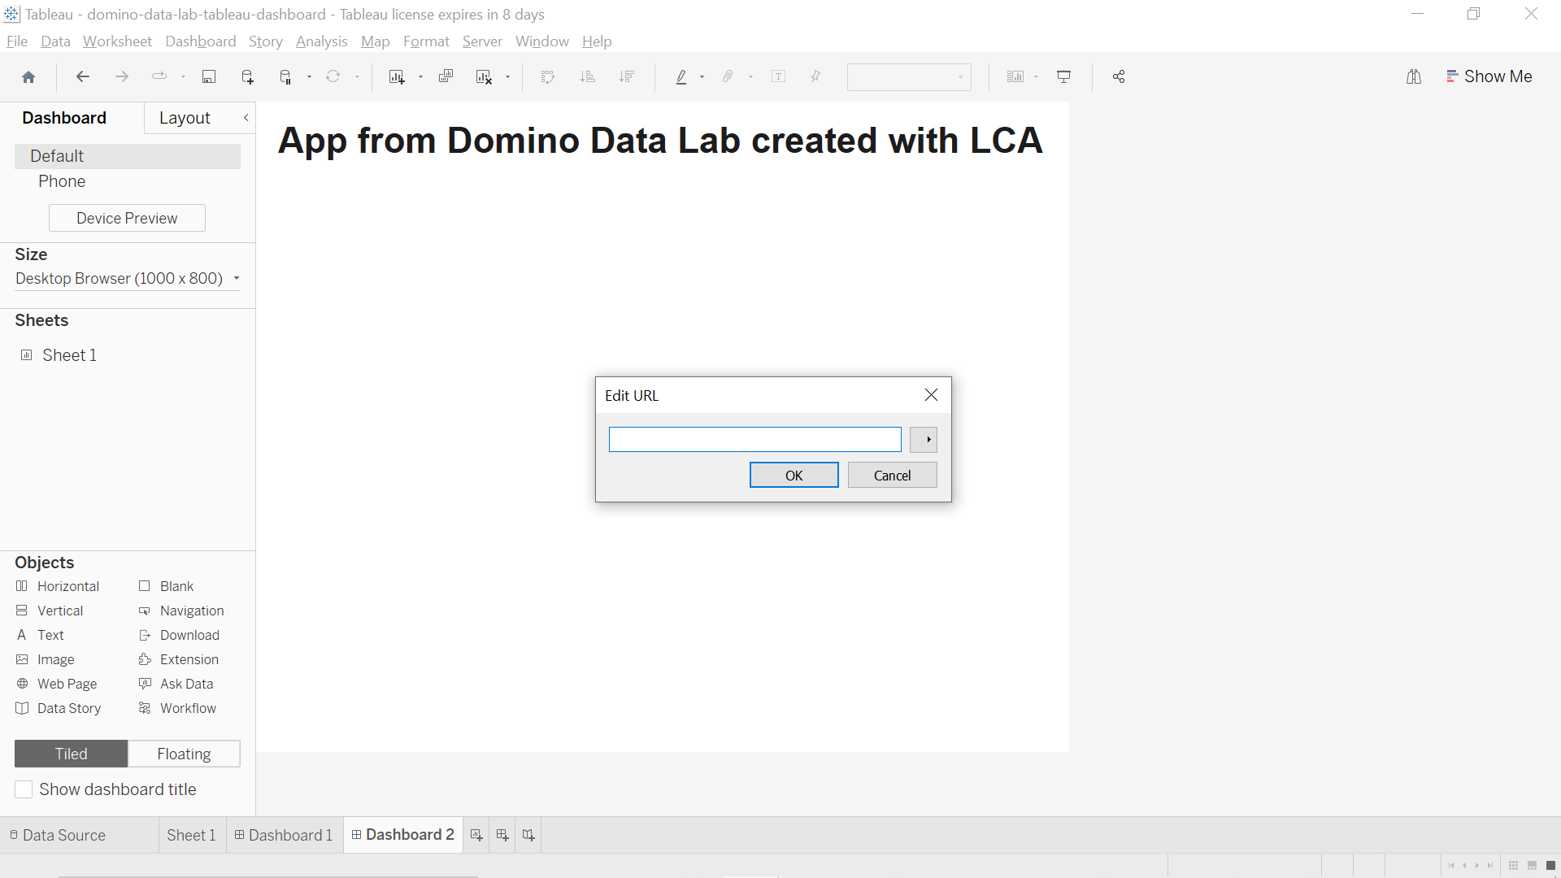The height and width of the screenshot is (878, 1561).
Task: Select the Tiled layout toggle
Action: click(x=71, y=754)
